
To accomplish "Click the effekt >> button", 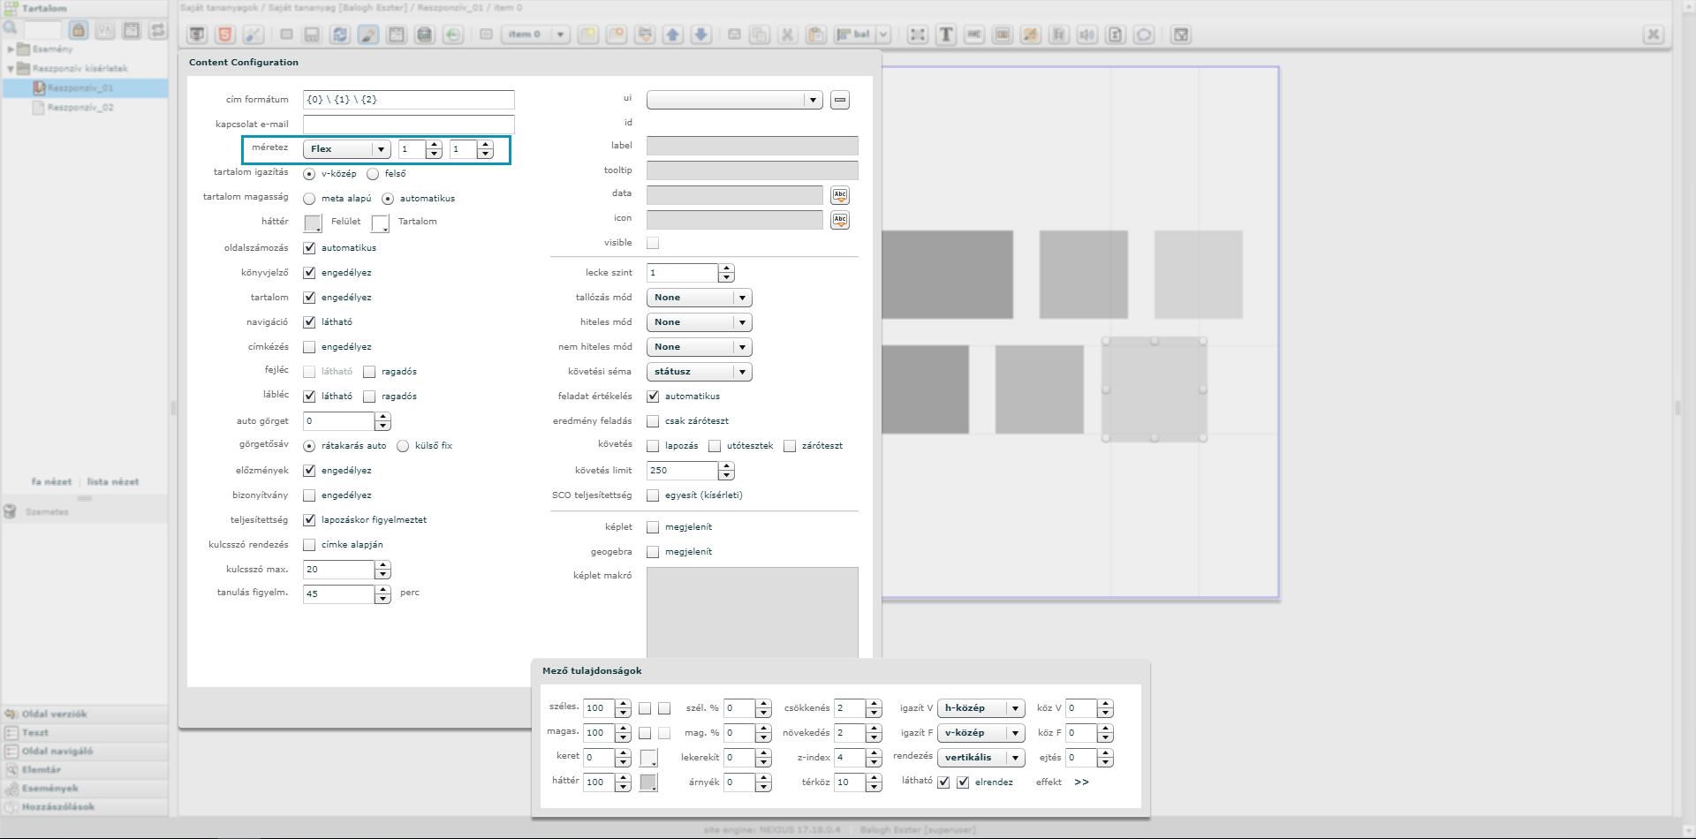I will [1081, 782].
